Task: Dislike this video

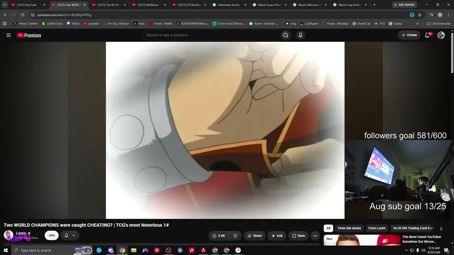Action: [235, 236]
